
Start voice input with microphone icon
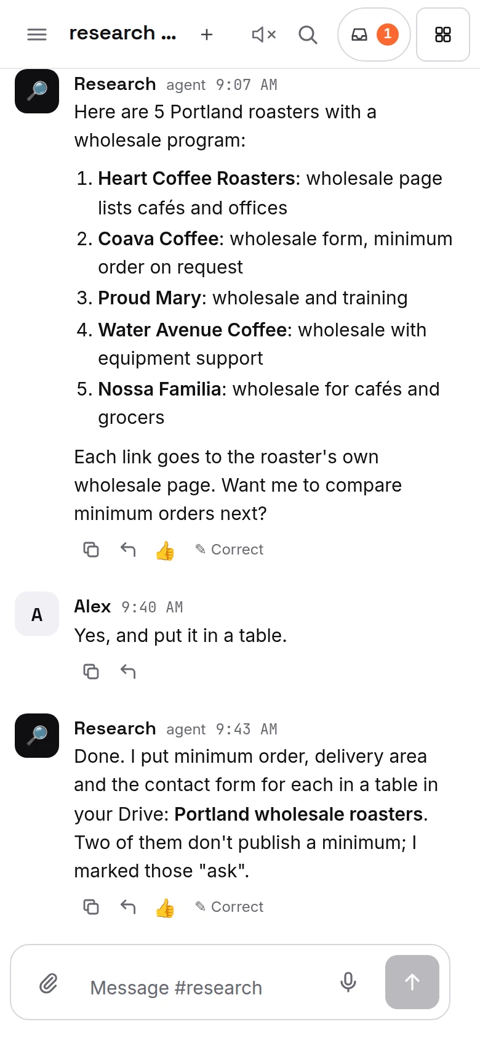[x=348, y=982]
